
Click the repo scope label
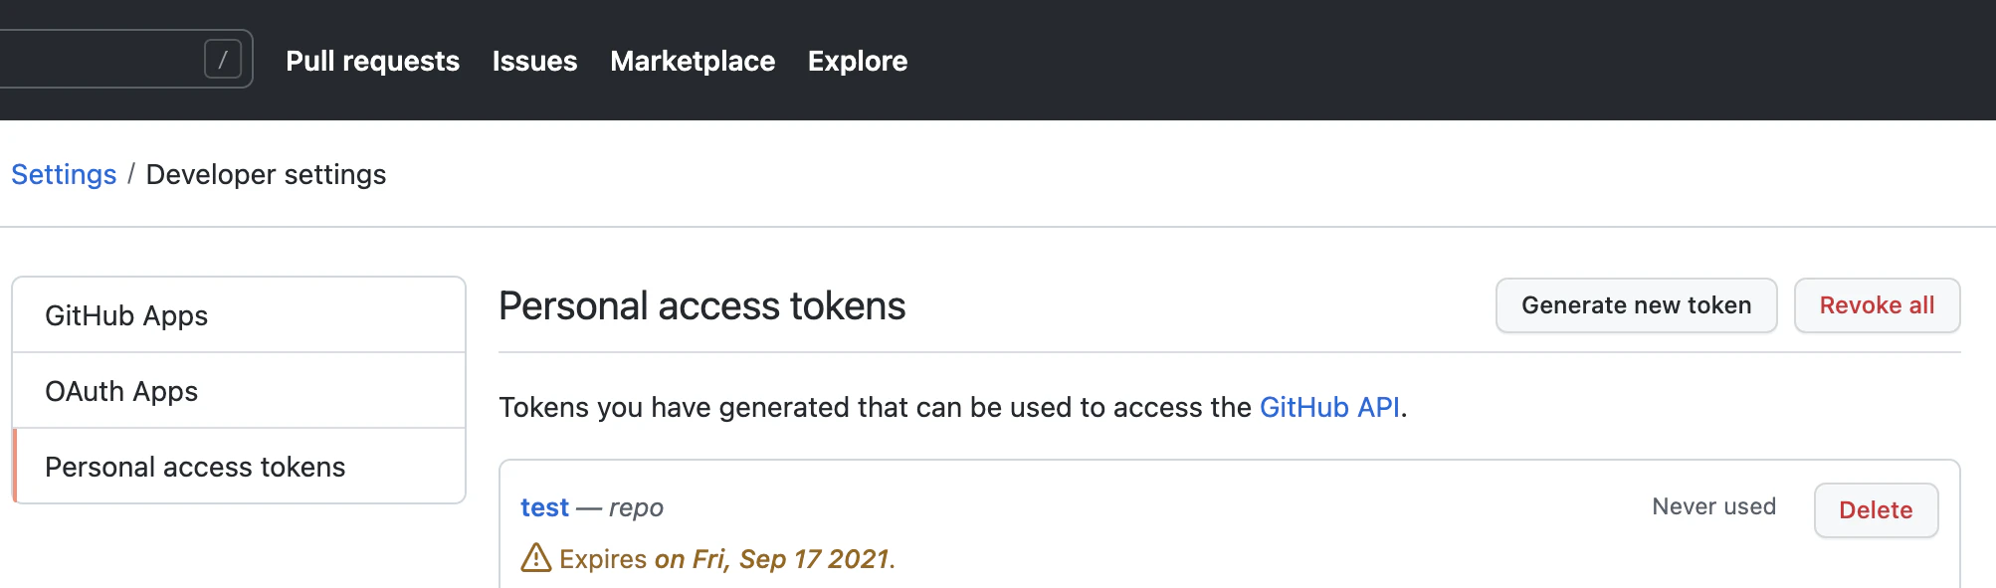[636, 508]
